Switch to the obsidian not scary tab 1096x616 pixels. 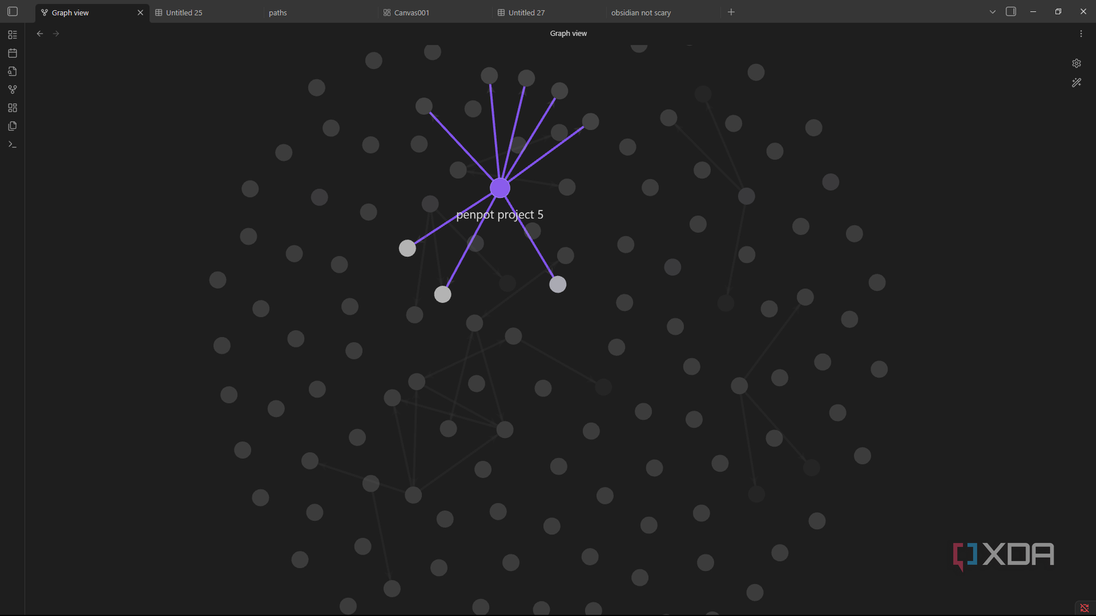pos(640,12)
